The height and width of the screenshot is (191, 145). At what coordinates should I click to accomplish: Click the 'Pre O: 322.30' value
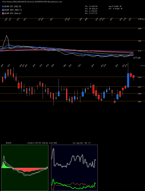[x=91, y=6]
